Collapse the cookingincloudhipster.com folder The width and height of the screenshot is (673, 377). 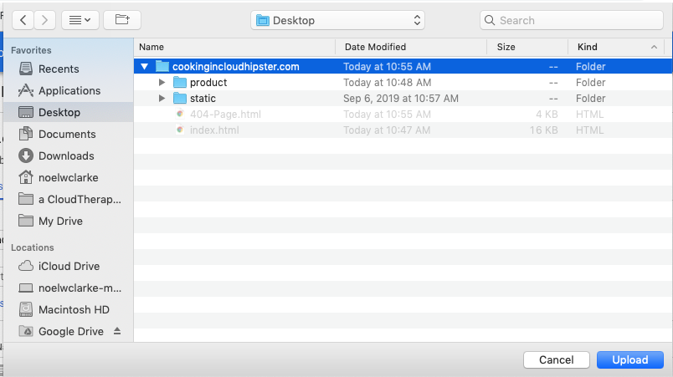click(145, 66)
